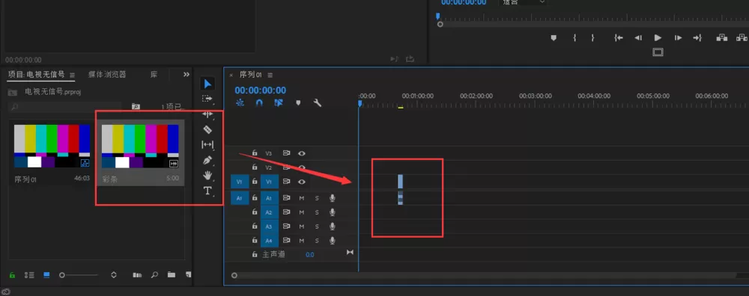This screenshot has width=749, height=296.
Task: Select the Selection arrow tool
Action: pos(207,84)
